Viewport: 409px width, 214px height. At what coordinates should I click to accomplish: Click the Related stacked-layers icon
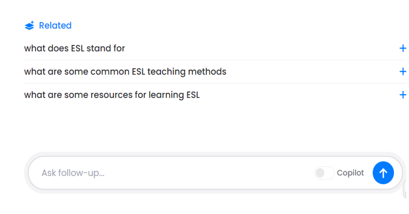29,25
